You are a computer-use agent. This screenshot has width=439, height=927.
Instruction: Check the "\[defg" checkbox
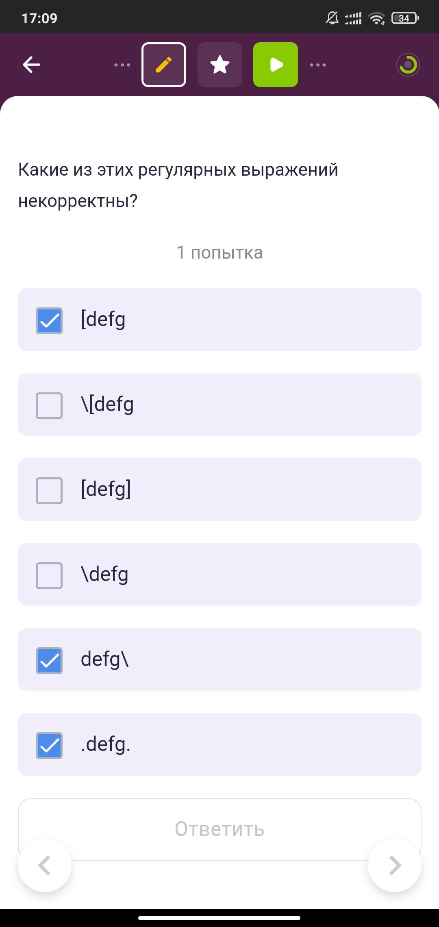point(49,406)
